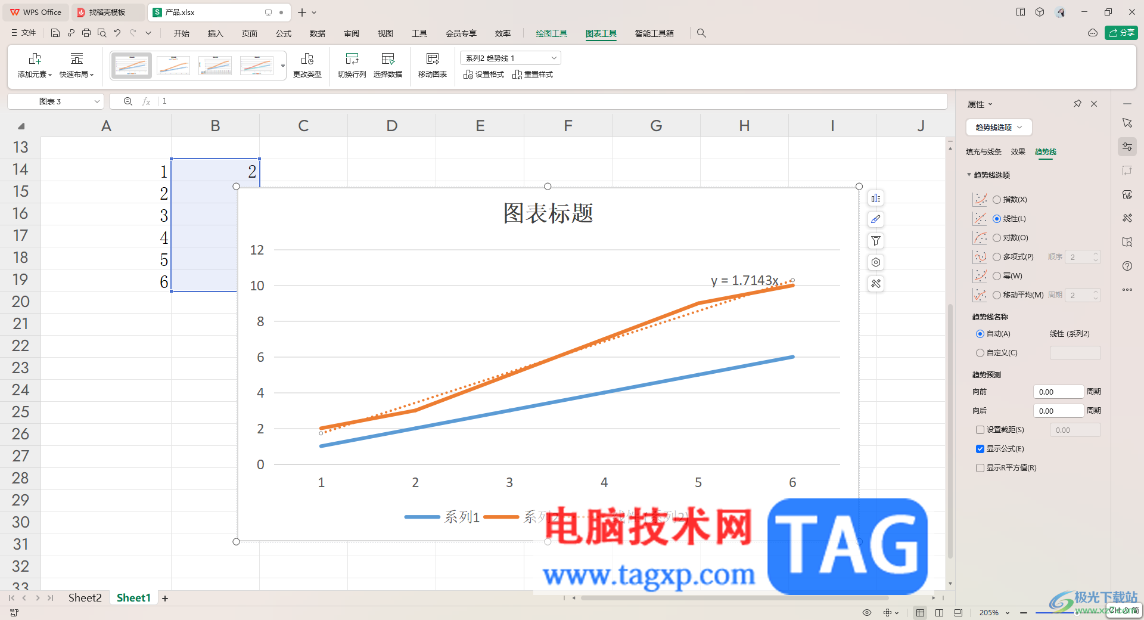The width and height of the screenshot is (1144, 620).
Task: Open zoom level dropdown at 205%
Action: click(x=1008, y=613)
